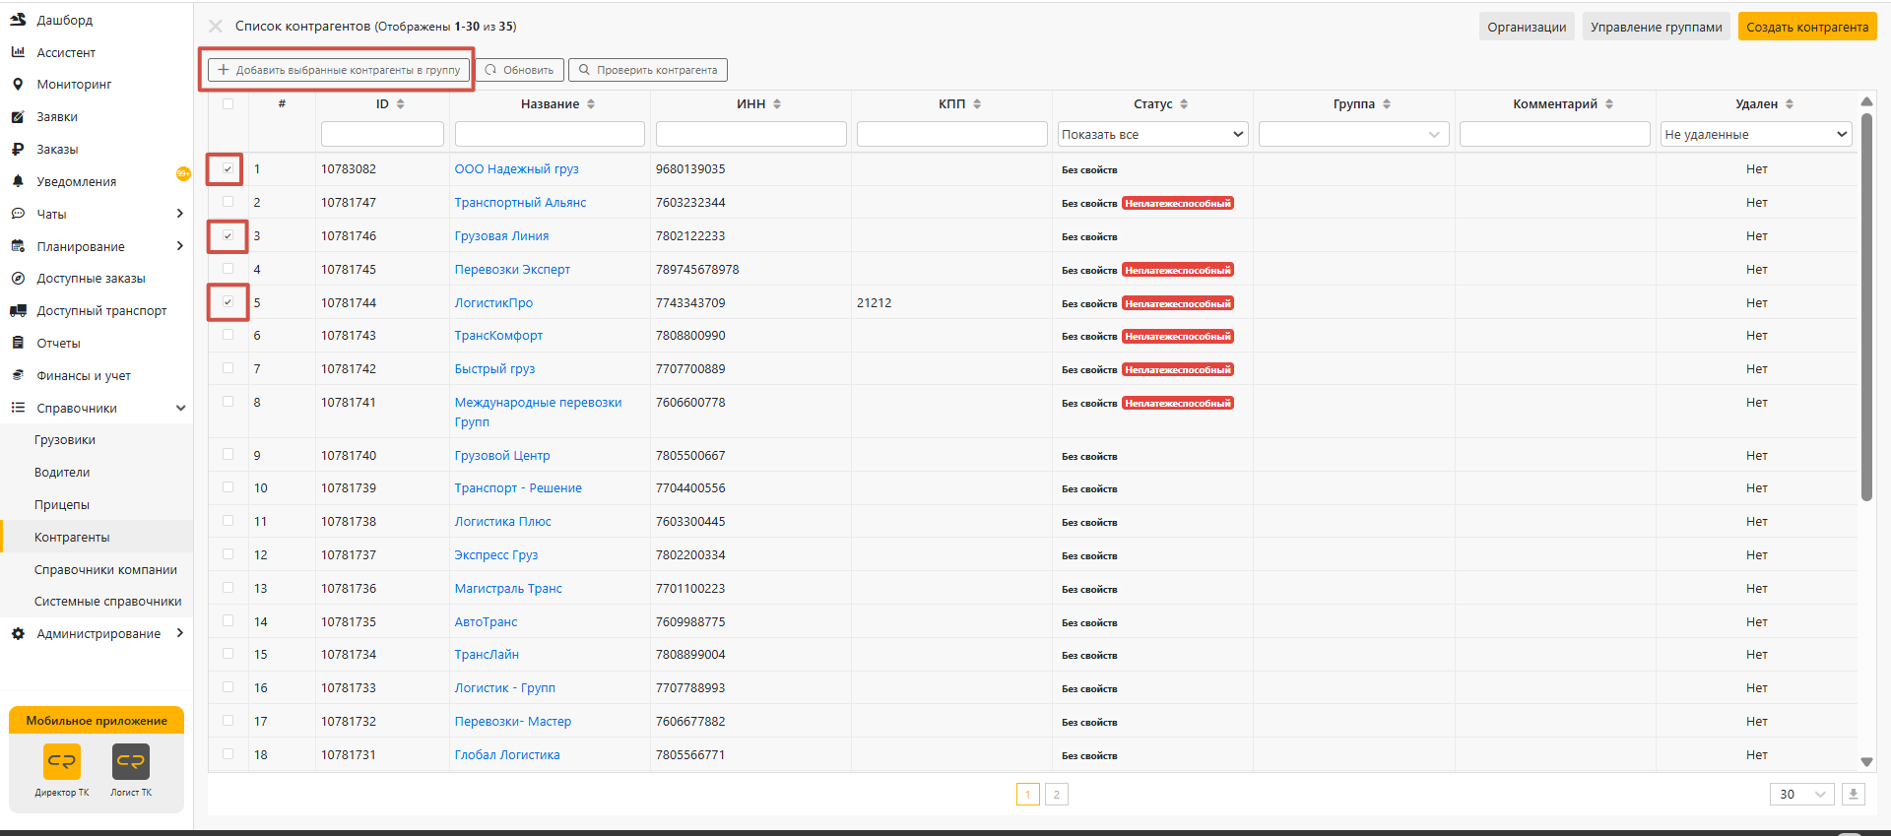The image size is (1891, 836).
Task: Go to page 2 of the list
Action: [x=1056, y=795]
